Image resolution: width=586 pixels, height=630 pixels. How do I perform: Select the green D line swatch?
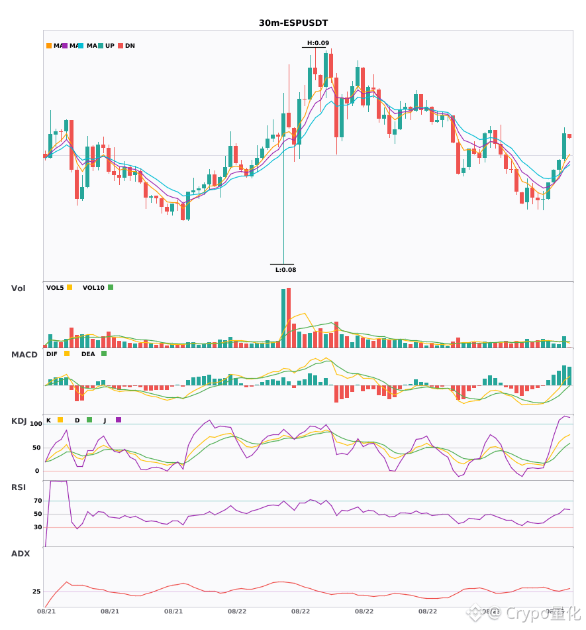pyautogui.click(x=89, y=420)
